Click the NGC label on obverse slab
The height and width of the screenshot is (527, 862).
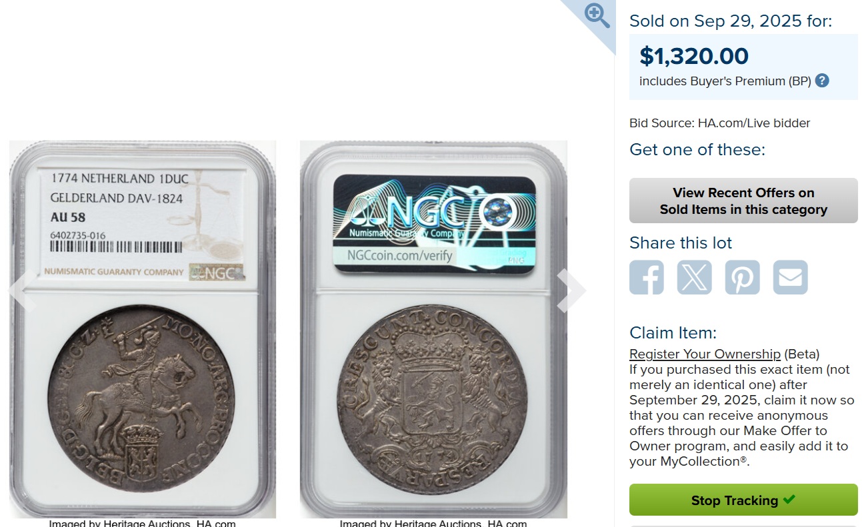[x=143, y=225]
